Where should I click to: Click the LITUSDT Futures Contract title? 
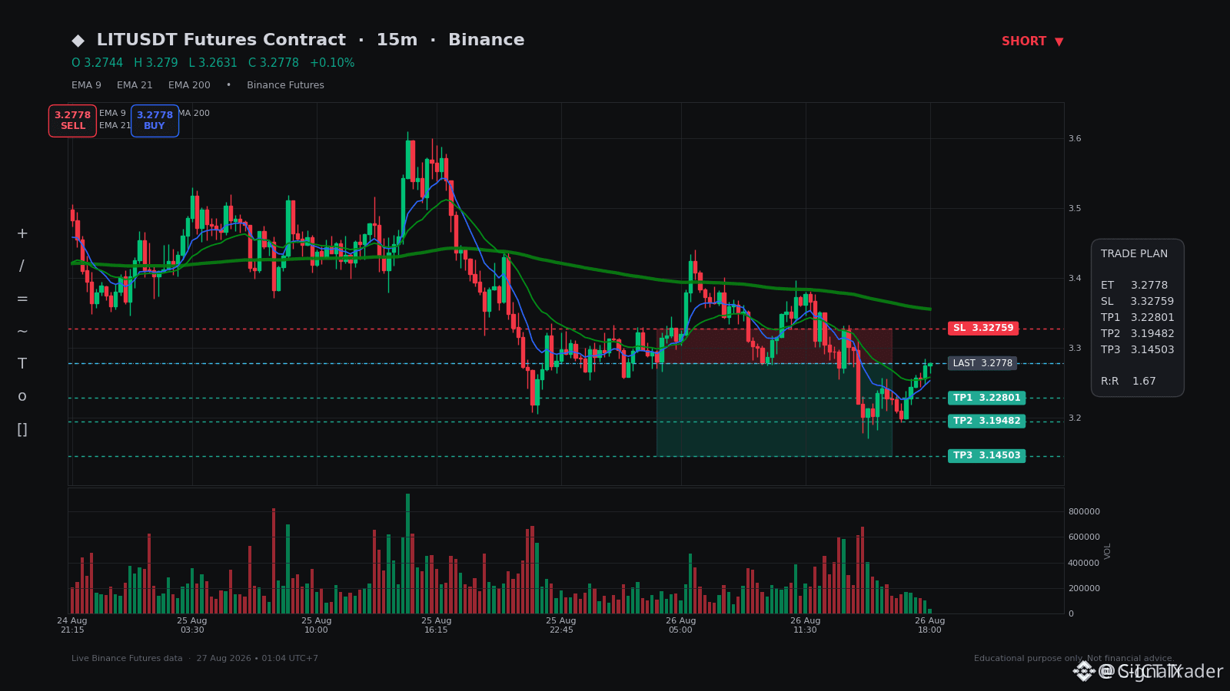pos(221,40)
